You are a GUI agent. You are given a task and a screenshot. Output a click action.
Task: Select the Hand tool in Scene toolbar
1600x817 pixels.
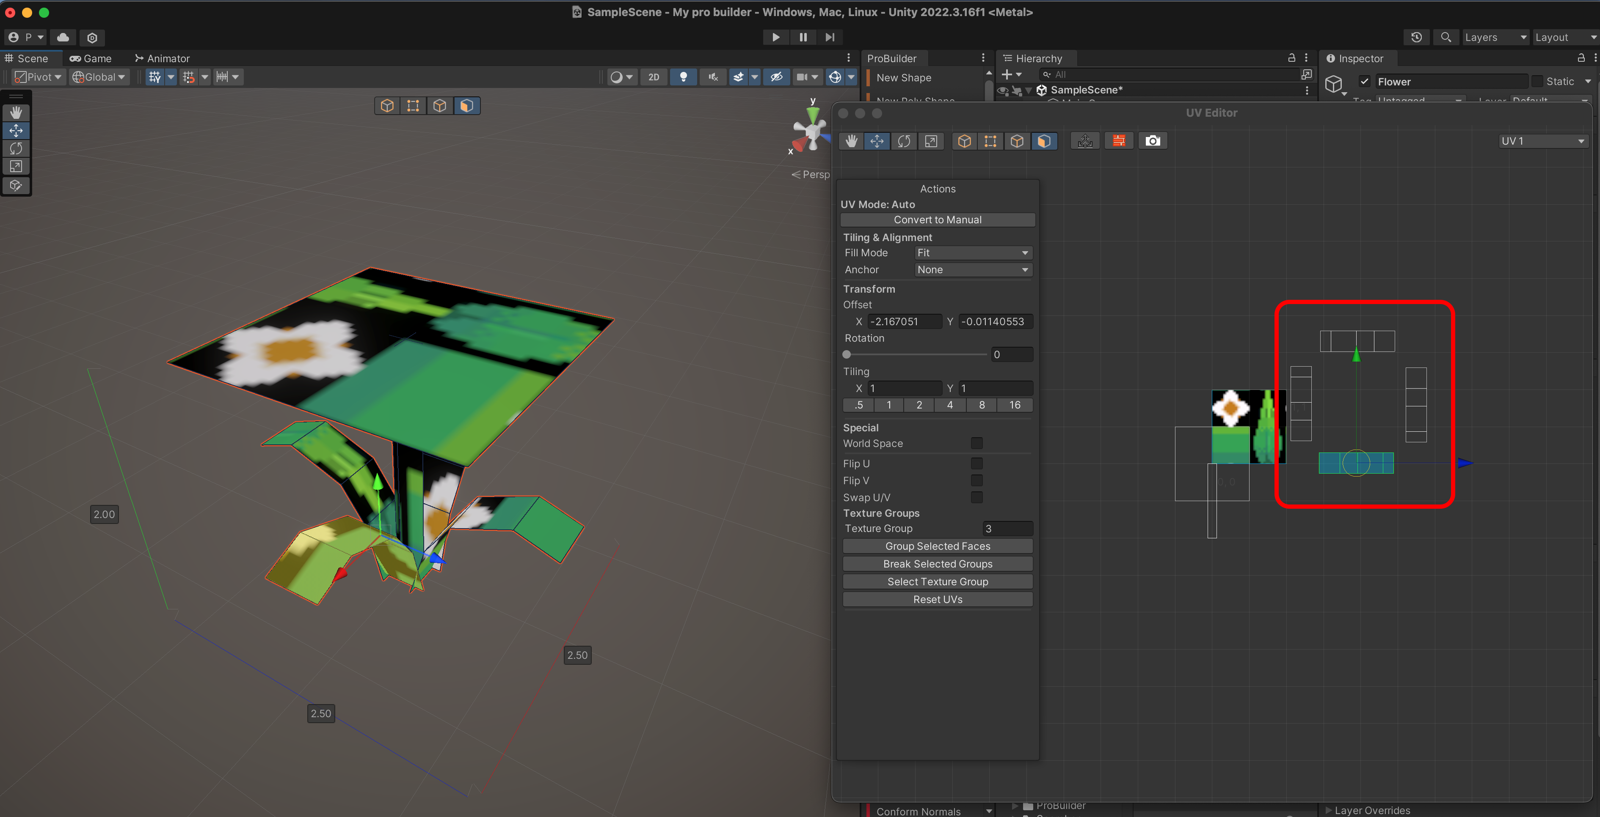16,112
